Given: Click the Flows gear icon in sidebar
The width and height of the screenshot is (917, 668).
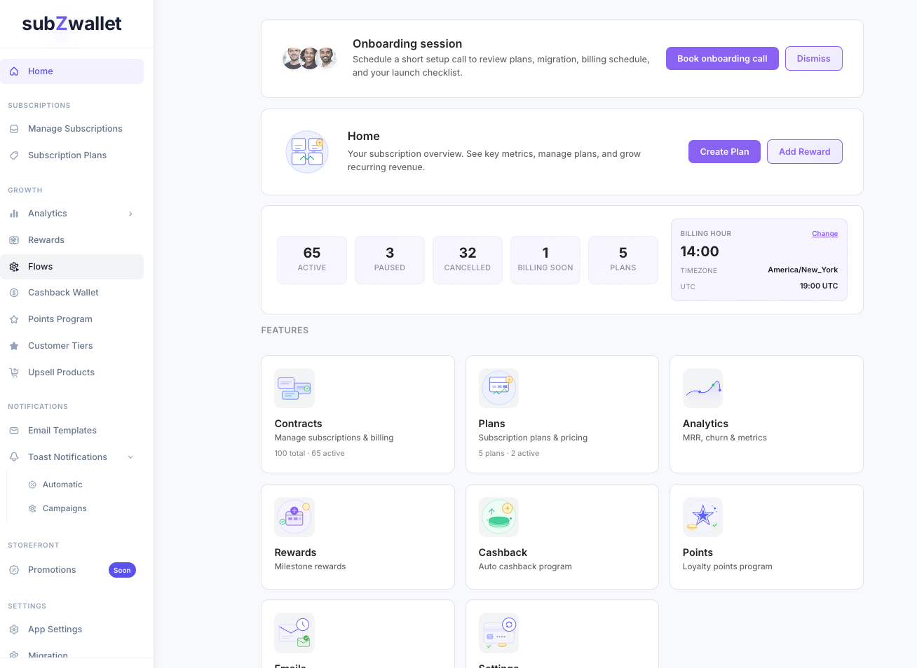Looking at the screenshot, I should (x=14, y=267).
